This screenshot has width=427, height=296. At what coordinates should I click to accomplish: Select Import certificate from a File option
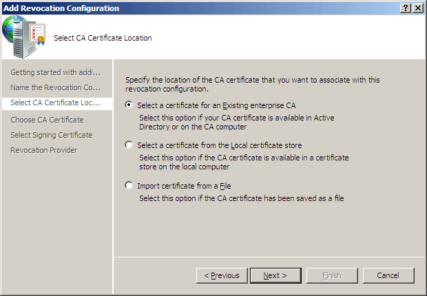click(129, 186)
